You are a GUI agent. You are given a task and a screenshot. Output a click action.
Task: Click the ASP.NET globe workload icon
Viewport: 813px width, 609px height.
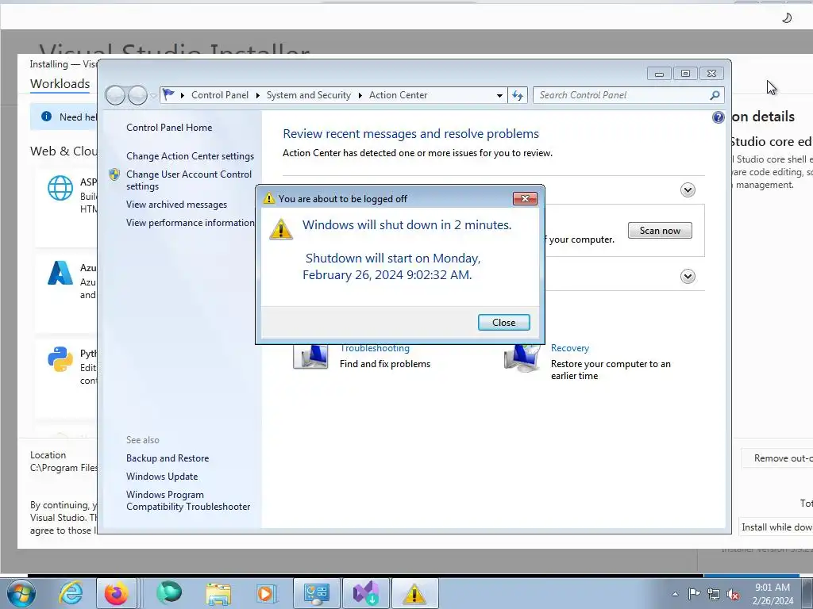60,187
